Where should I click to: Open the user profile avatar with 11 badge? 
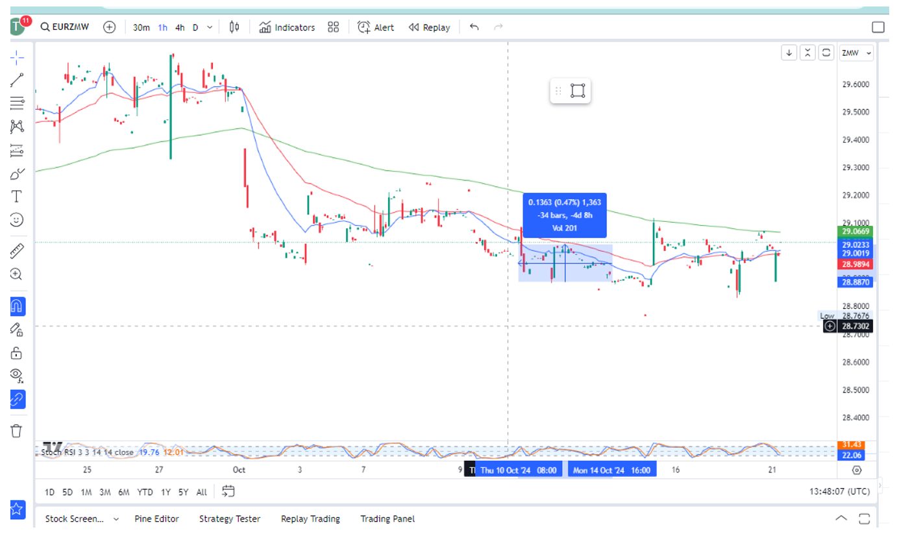coord(18,27)
